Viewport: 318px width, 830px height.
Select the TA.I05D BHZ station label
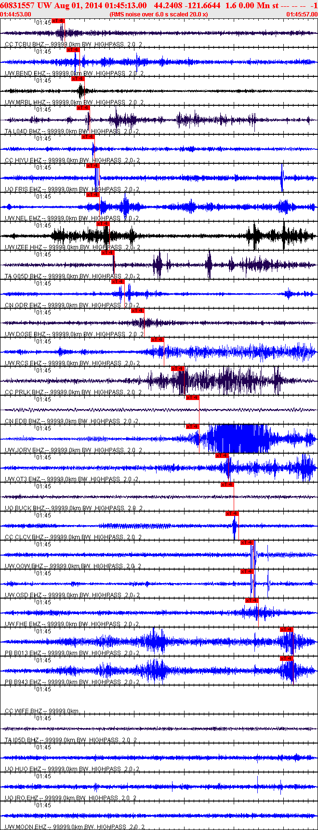click(22, 740)
